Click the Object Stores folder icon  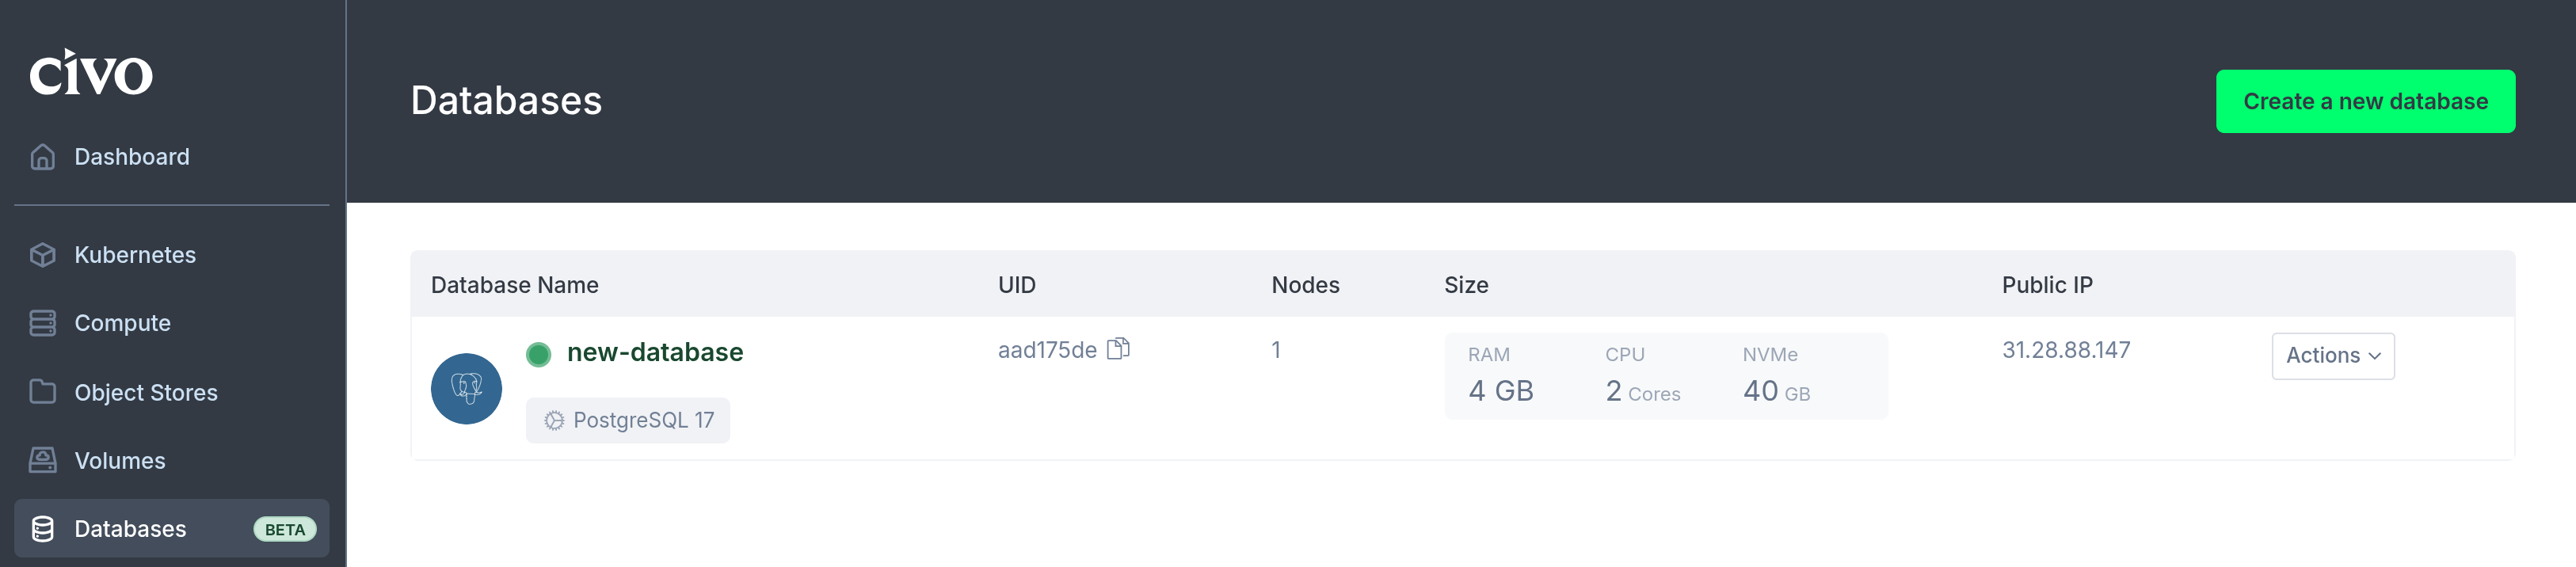tap(41, 392)
